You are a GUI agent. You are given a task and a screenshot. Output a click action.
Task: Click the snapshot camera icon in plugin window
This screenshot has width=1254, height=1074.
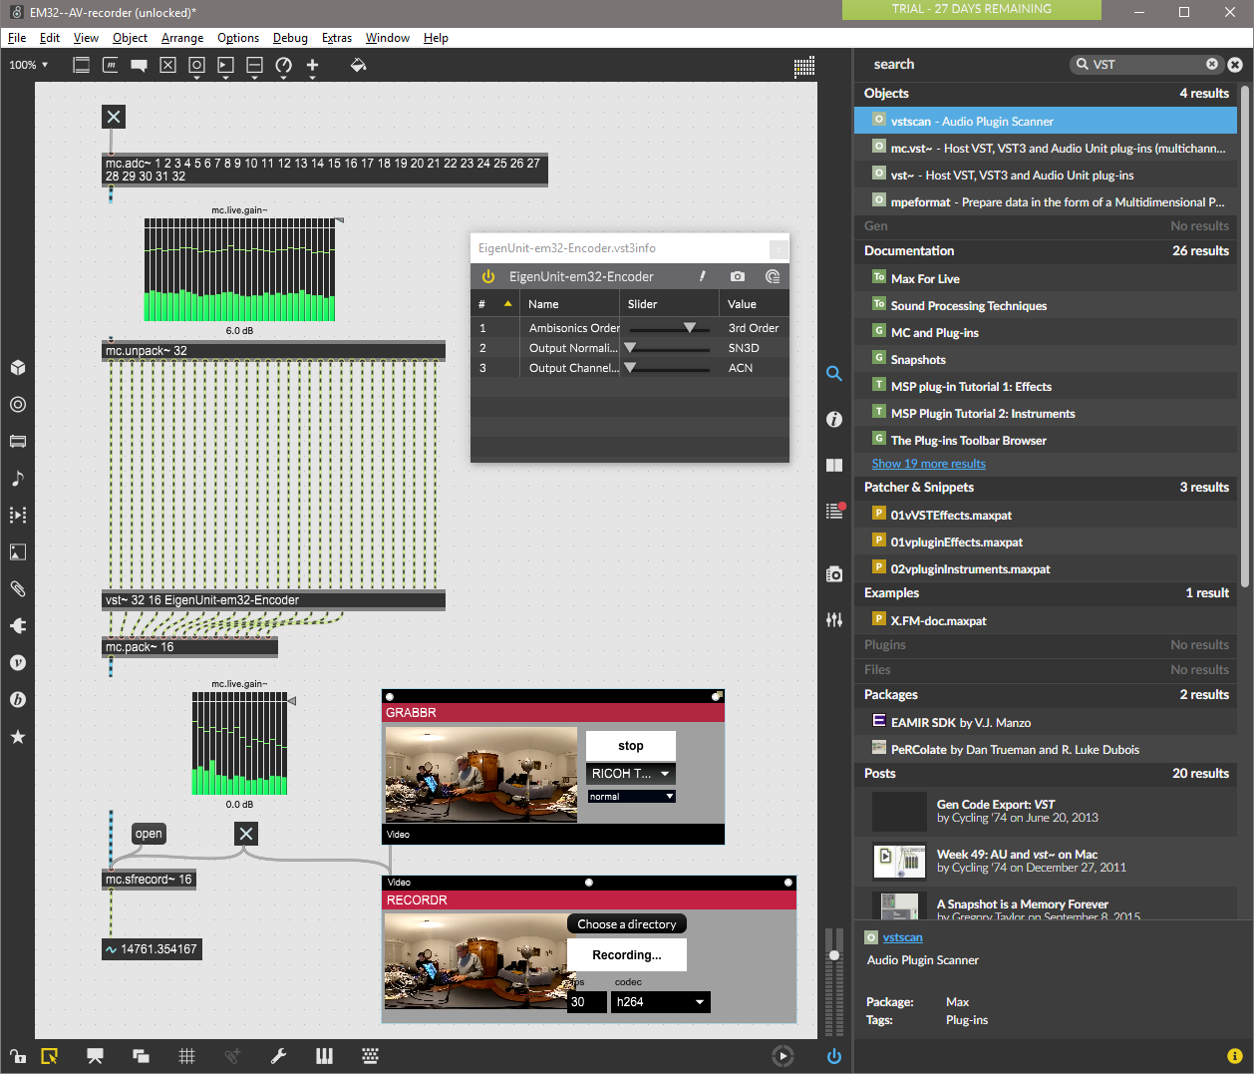click(738, 276)
